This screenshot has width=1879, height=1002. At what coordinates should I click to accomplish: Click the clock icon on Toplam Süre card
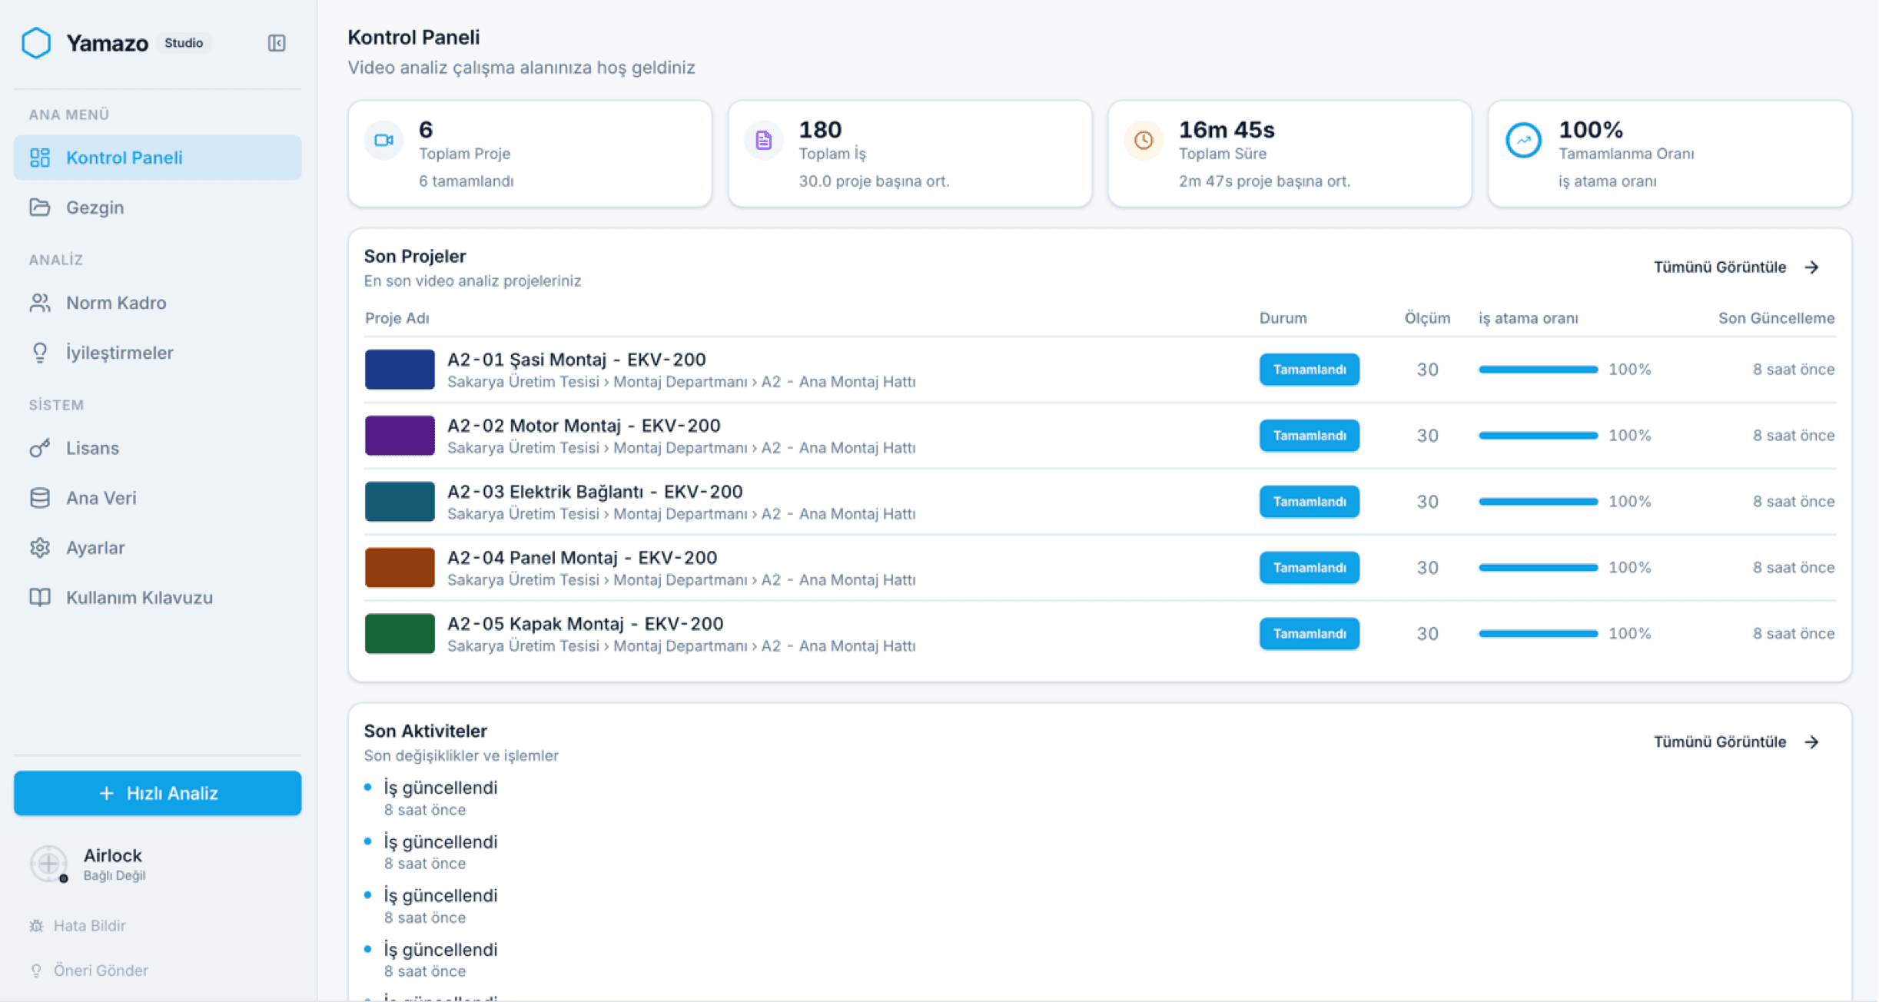coord(1144,141)
